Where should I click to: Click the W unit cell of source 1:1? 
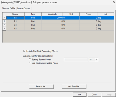71,18
